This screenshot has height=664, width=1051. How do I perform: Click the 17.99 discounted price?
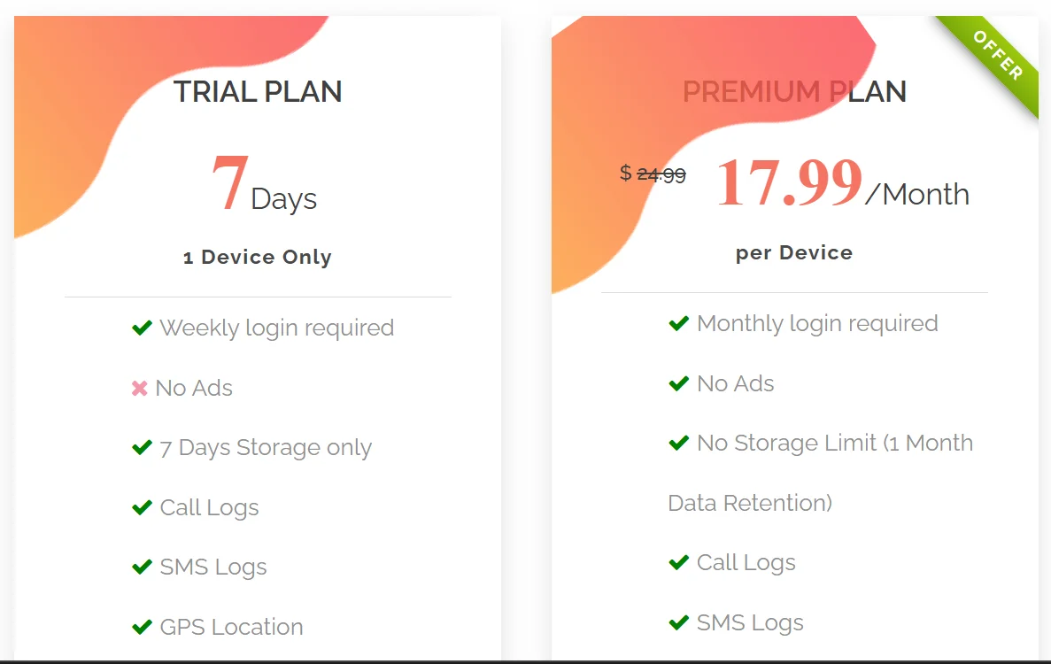(788, 183)
